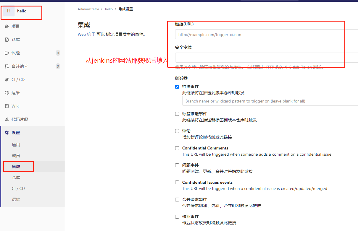Check the 作业事件 checkbox
The image size is (358, 231).
pyautogui.click(x=177, y=217)
